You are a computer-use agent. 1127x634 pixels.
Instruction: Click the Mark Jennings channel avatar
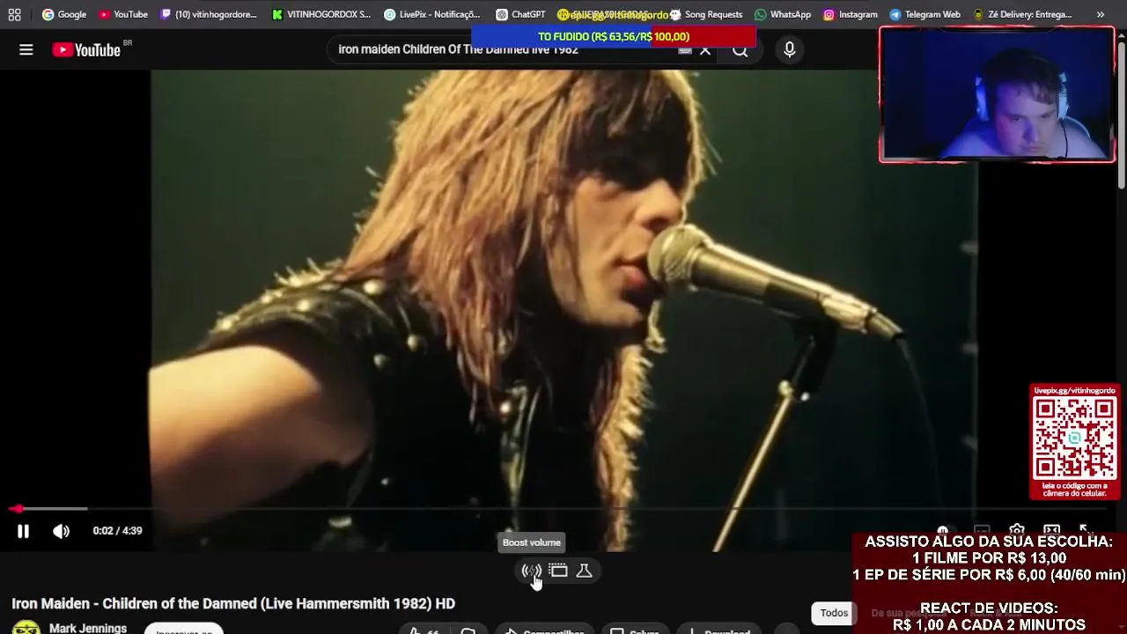[x=26, y=628]
